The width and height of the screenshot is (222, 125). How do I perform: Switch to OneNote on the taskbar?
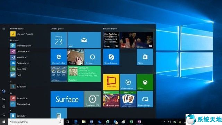tap(139, 122)
